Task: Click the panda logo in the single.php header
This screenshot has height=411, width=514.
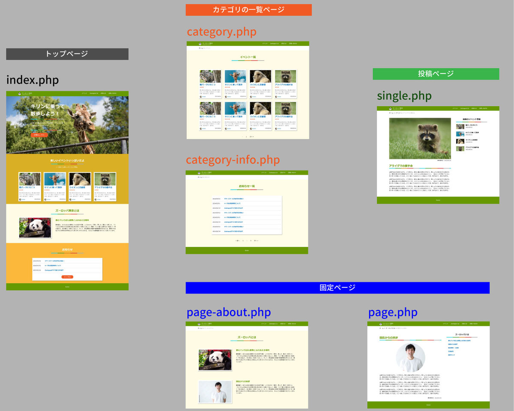Action: coord(390,109)
